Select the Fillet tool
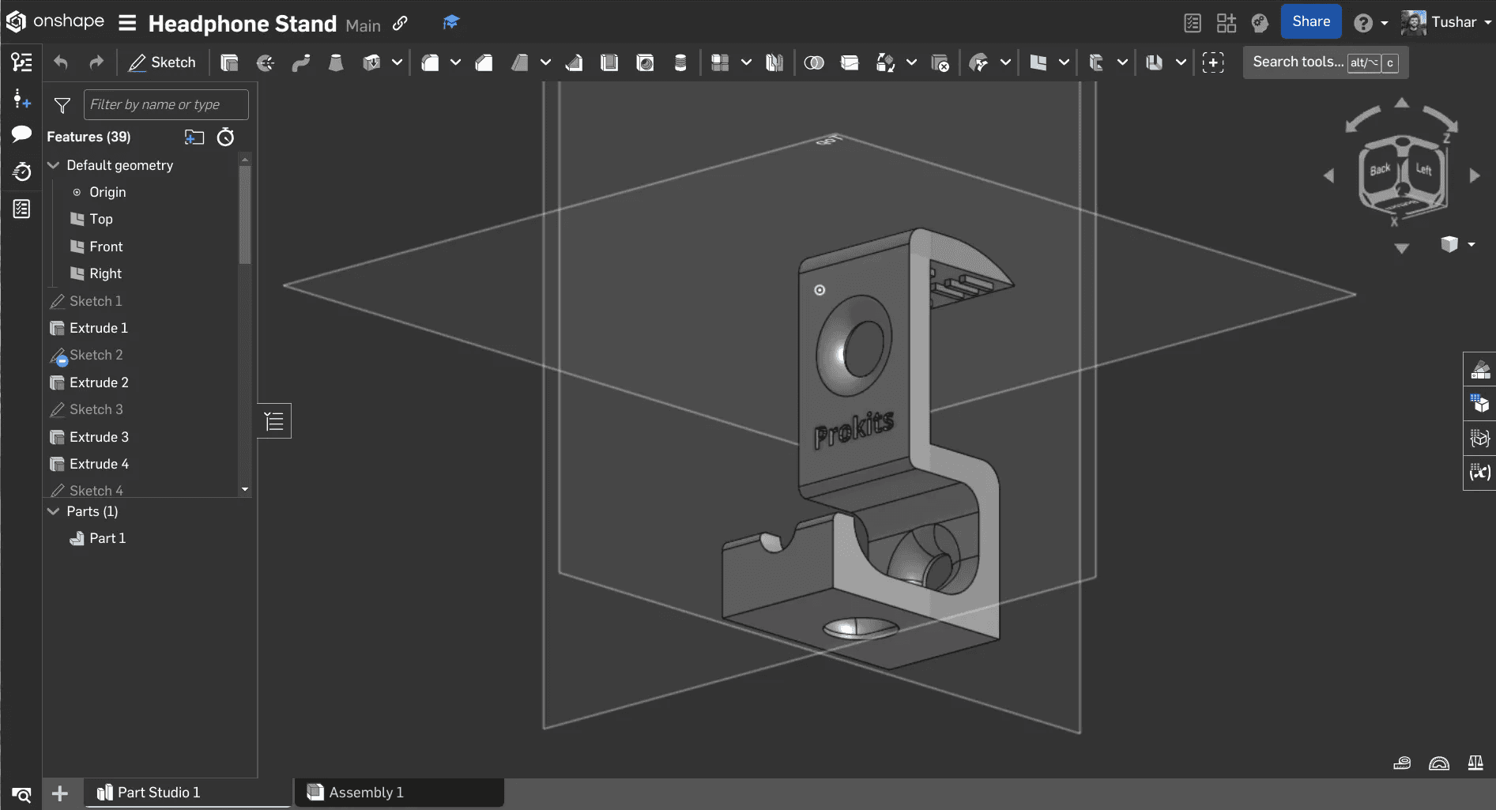Image resolution: width=1496 pixels, height=810 pixels. 431,62
